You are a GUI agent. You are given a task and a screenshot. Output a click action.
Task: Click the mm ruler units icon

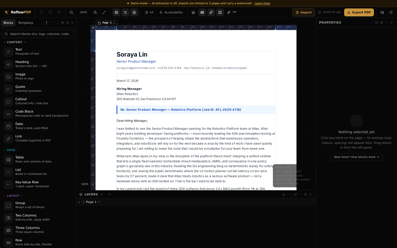pos(232,12)
